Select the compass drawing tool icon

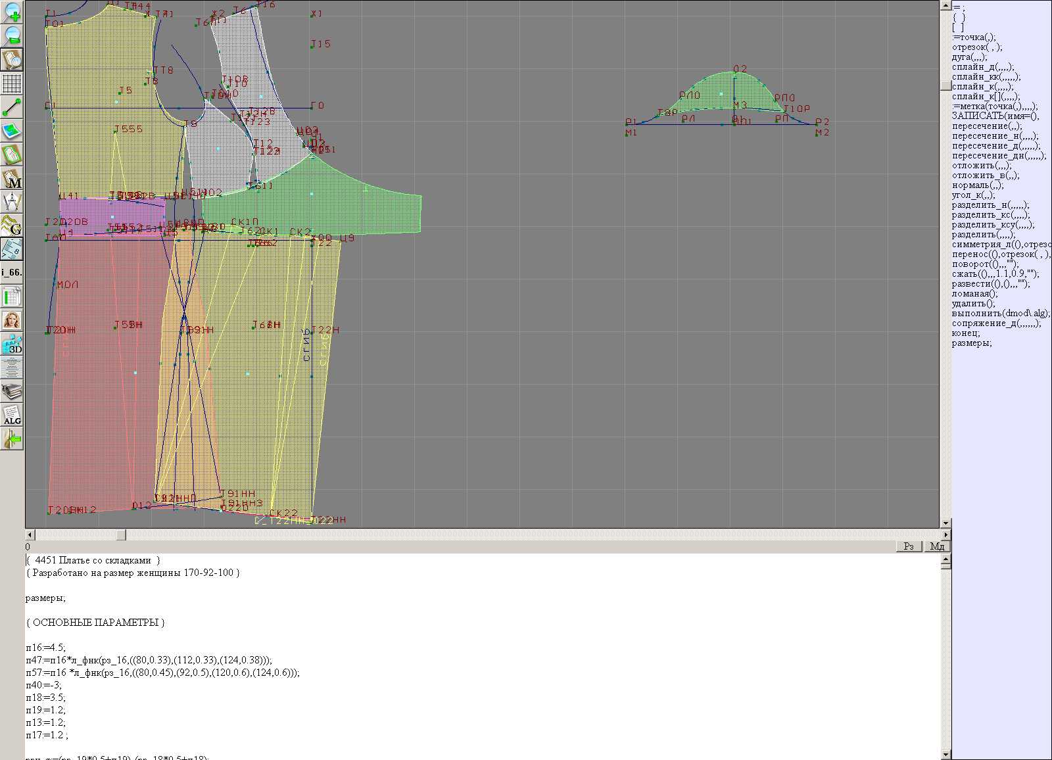click(12, 202)
